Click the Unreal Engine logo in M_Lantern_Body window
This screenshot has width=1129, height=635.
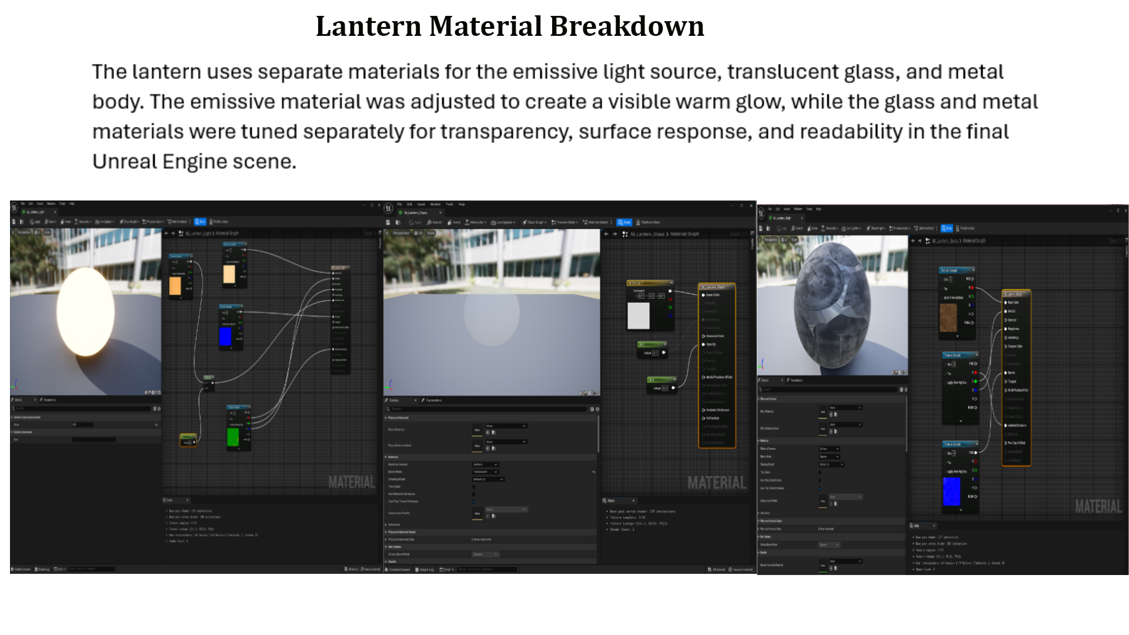(x=761, y=213)
